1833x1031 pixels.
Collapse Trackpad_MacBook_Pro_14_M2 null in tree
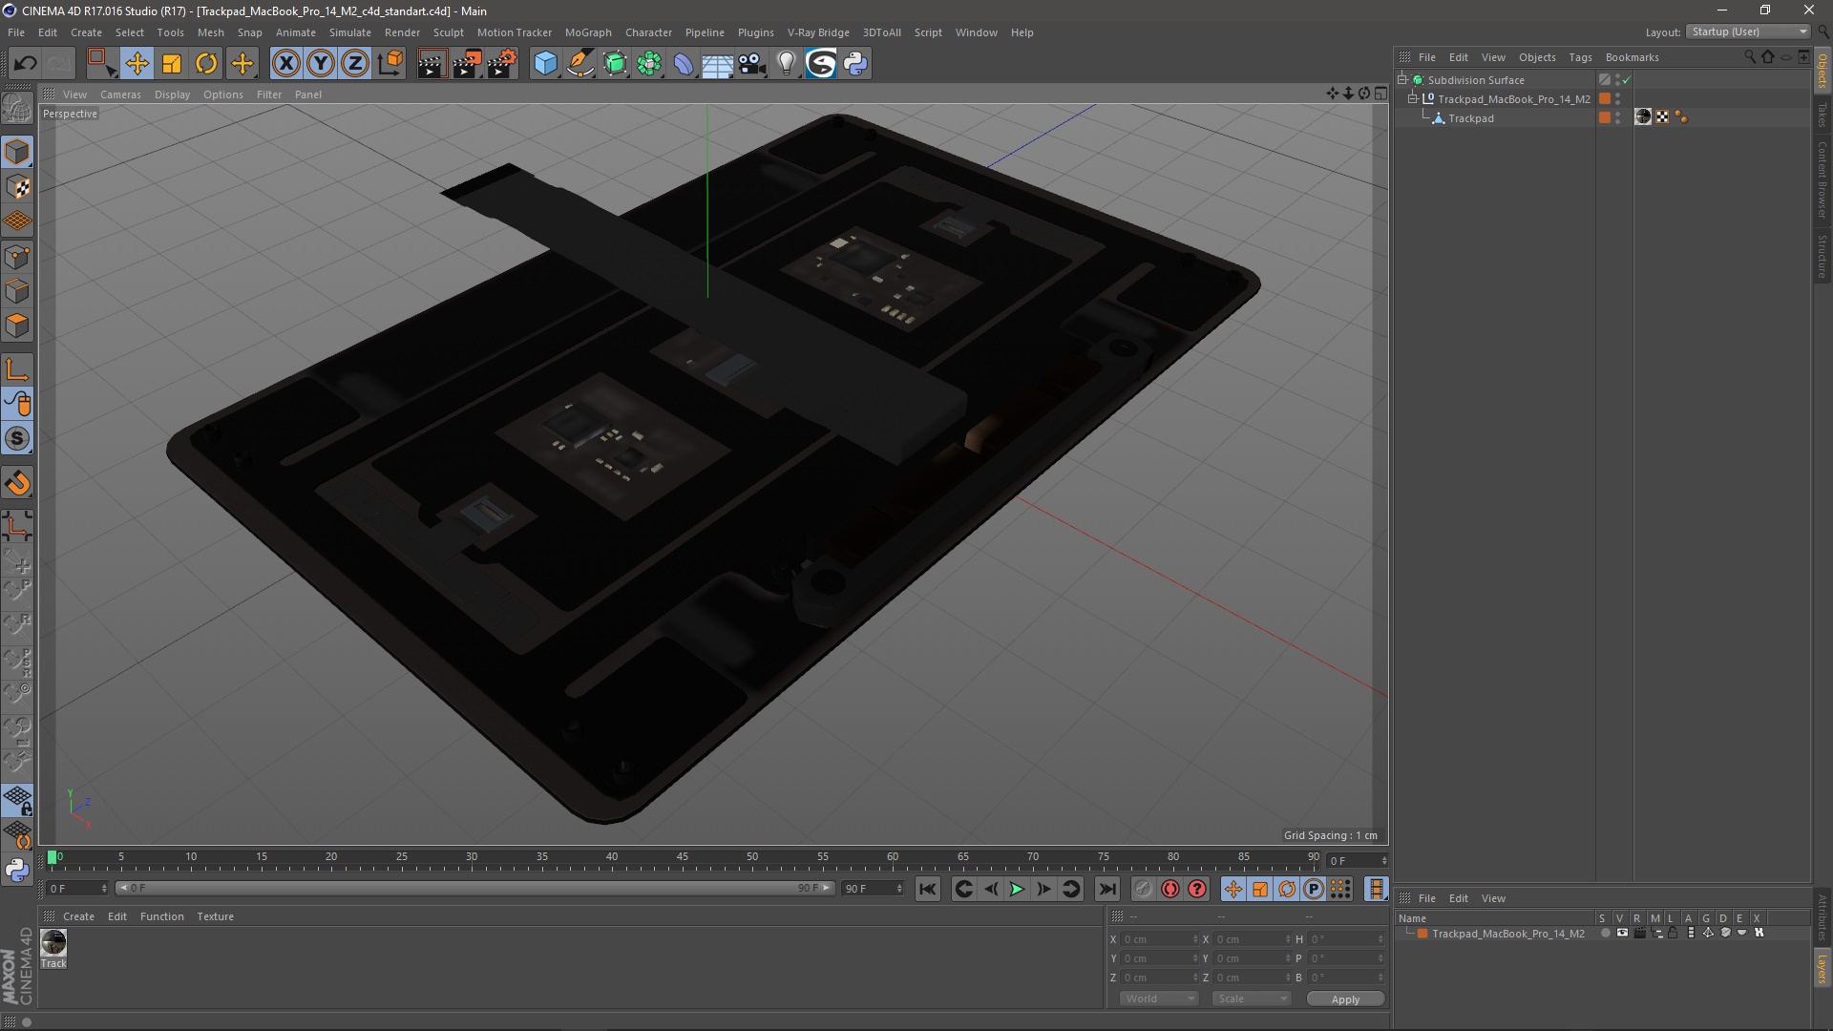coord(1413,98)
